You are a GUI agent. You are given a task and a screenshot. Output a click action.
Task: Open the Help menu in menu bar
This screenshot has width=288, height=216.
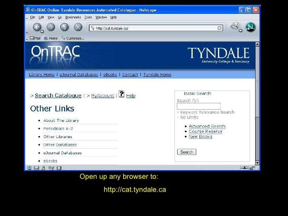(x=114, y=17)
